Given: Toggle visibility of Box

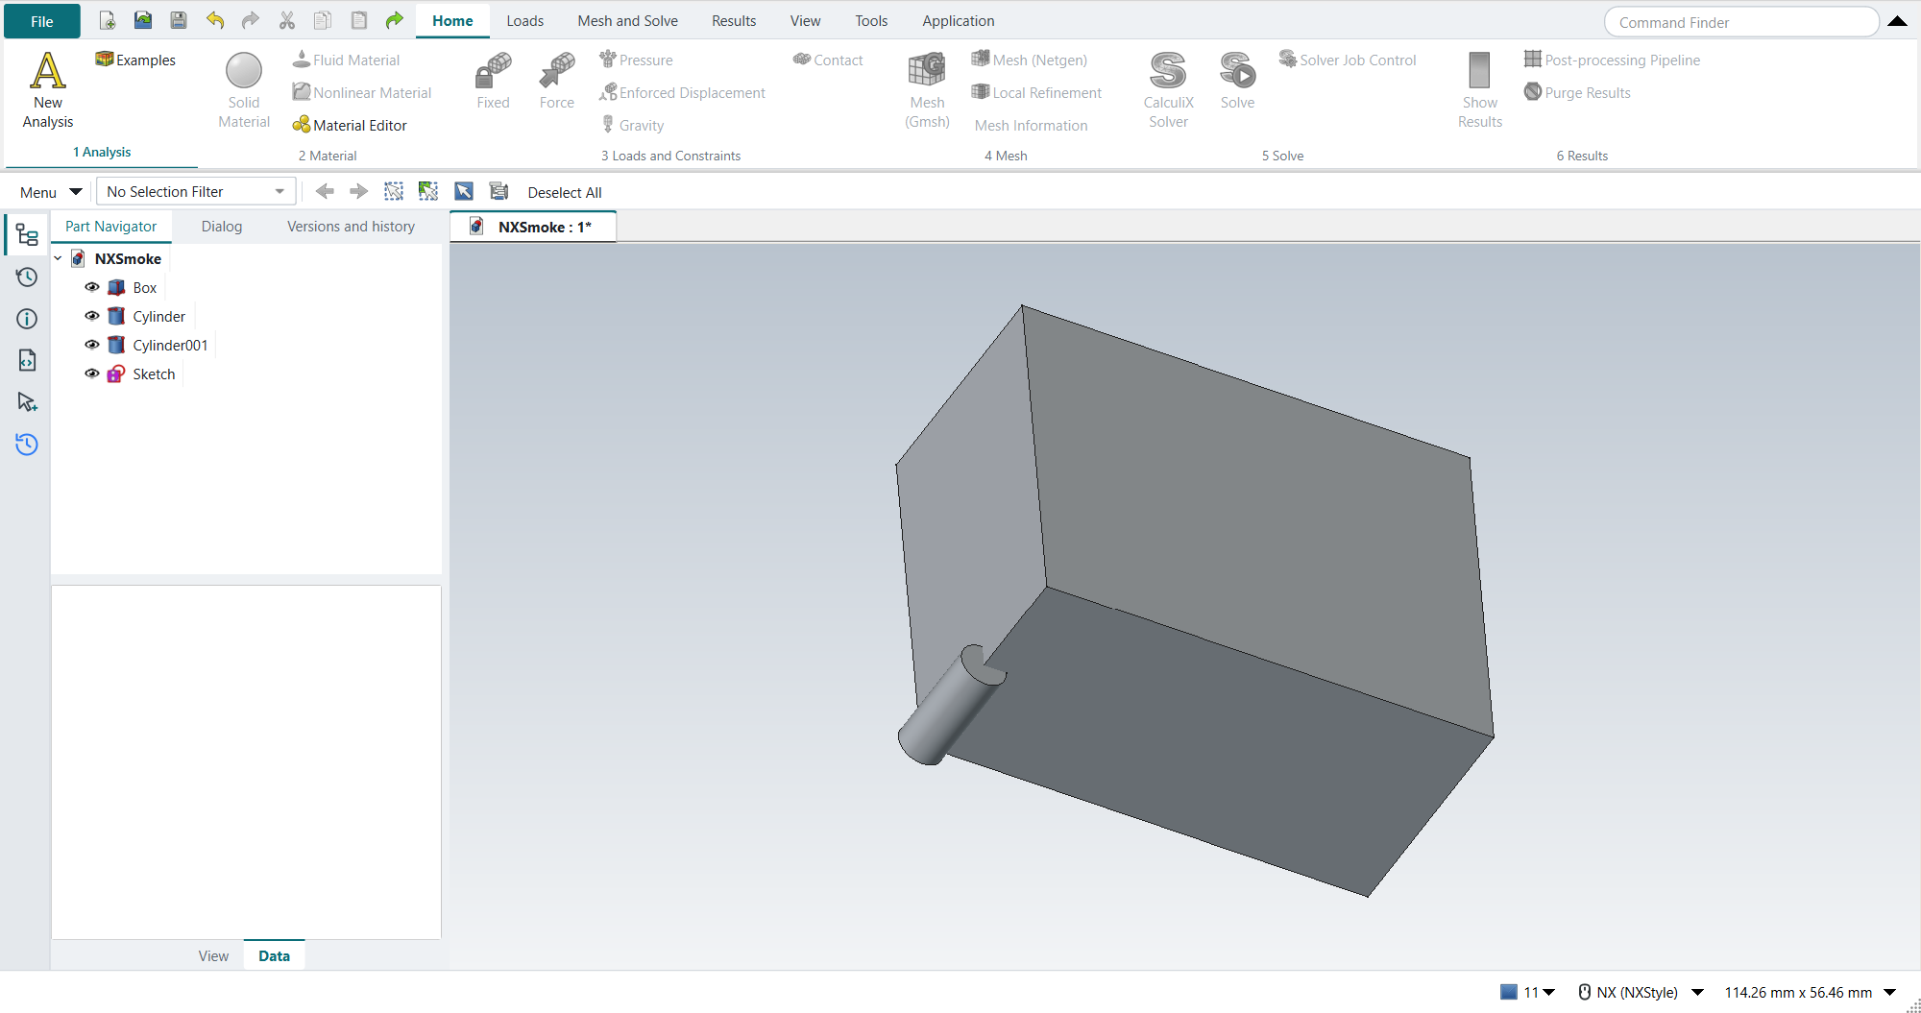Looking at the screenshot, I should click(x=92, y=287).
